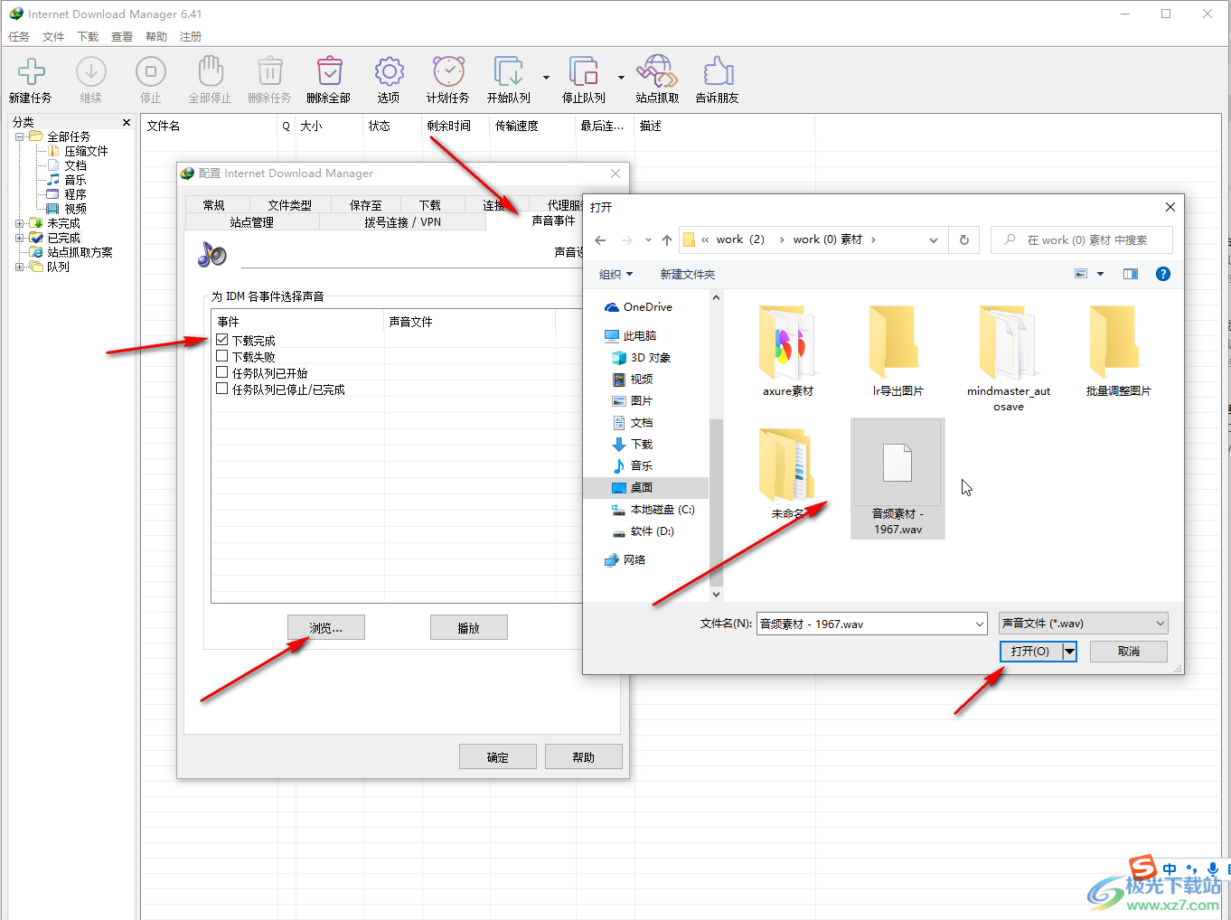The image size is (1231, 920).
Task: Expand the 队列 tree node
Action: tap(20, 267)
